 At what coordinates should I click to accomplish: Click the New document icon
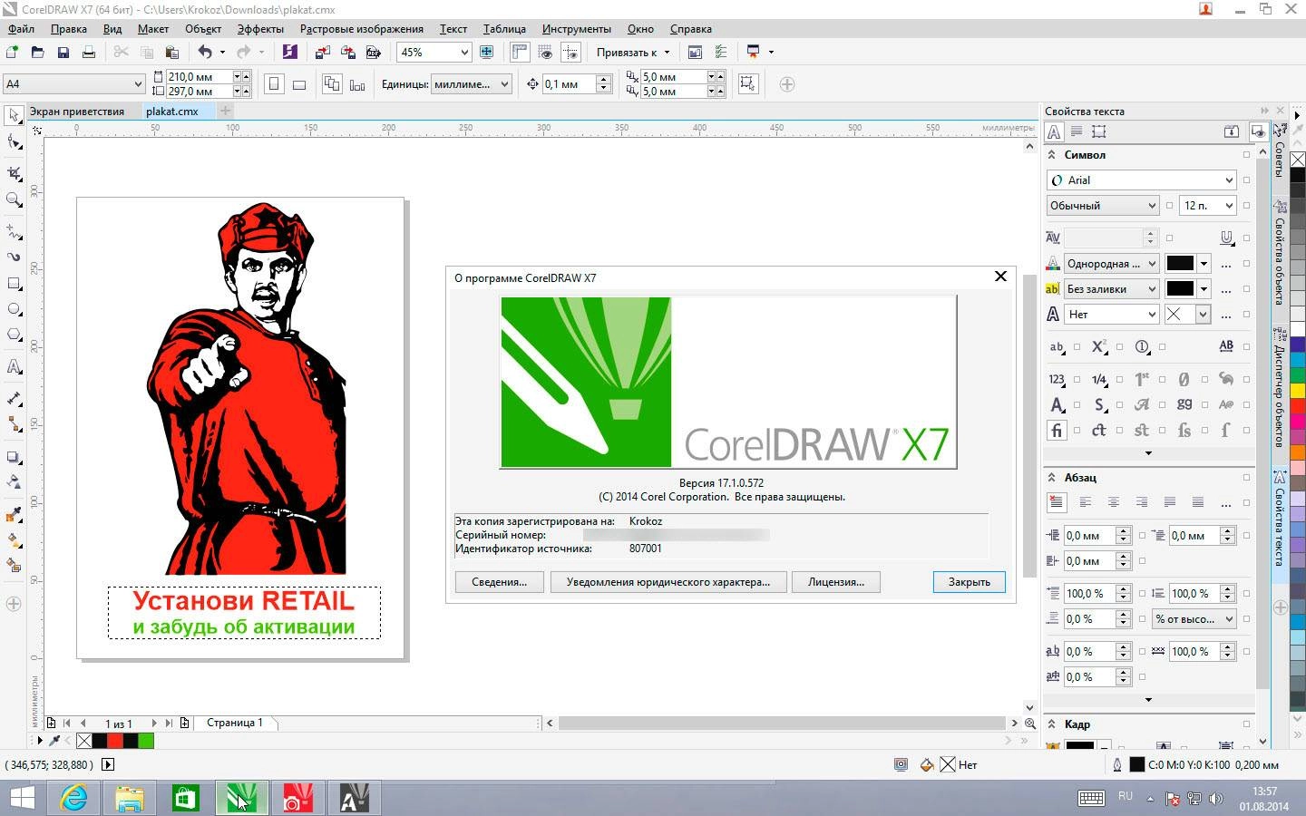13,53
